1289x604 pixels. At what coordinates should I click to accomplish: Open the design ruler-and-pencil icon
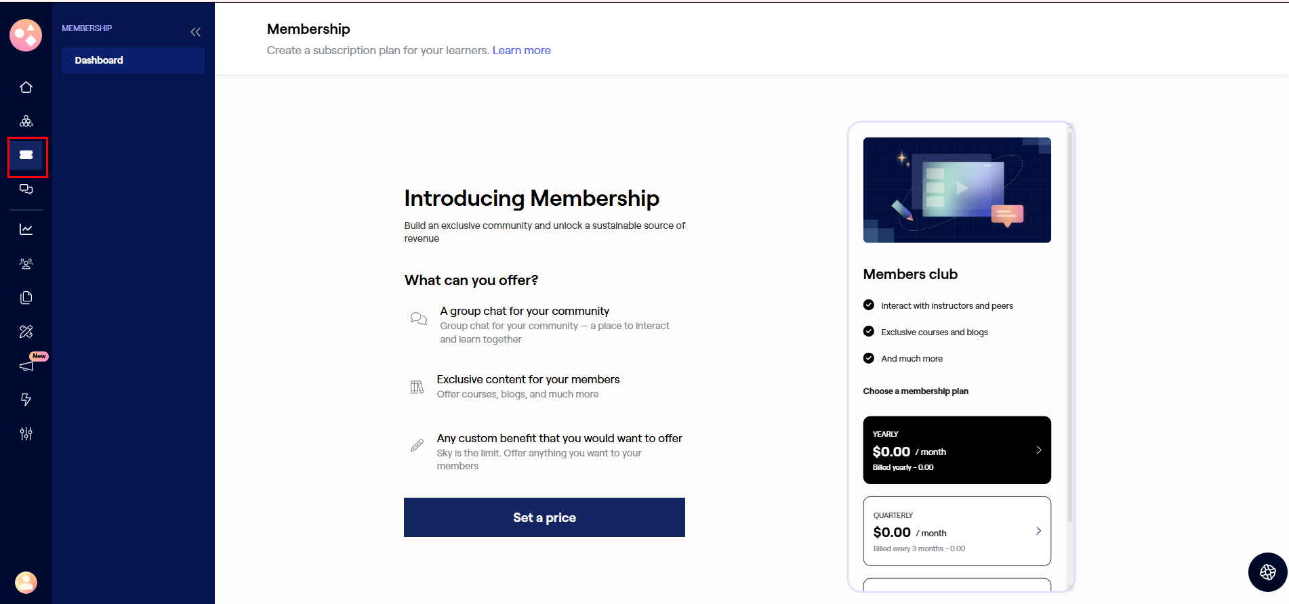tap(26, 331)
